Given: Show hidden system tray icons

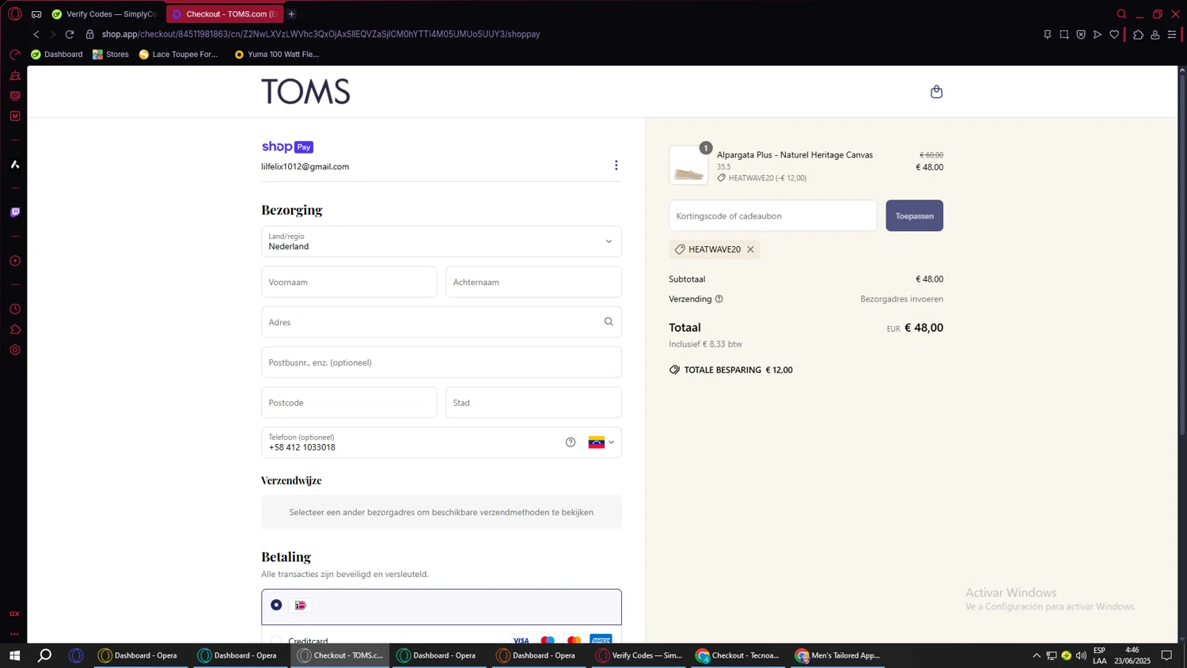Looking at the screenshot, I should [x=1036, y=655].
